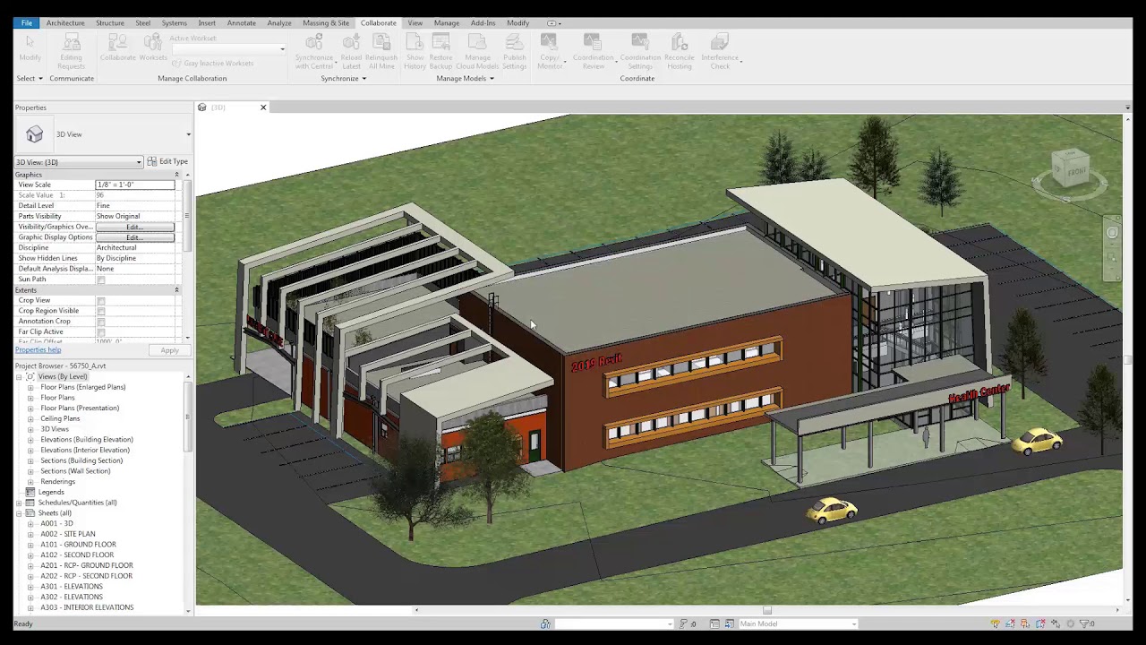Open the Architecture ribbon tab
1146x645 pixels.
65,23
